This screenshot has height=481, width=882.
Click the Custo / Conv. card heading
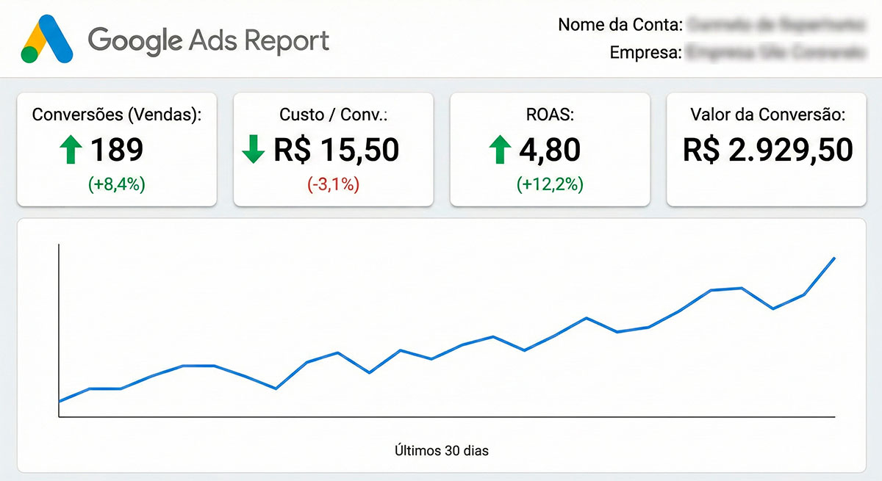click(x=333, y=114)
